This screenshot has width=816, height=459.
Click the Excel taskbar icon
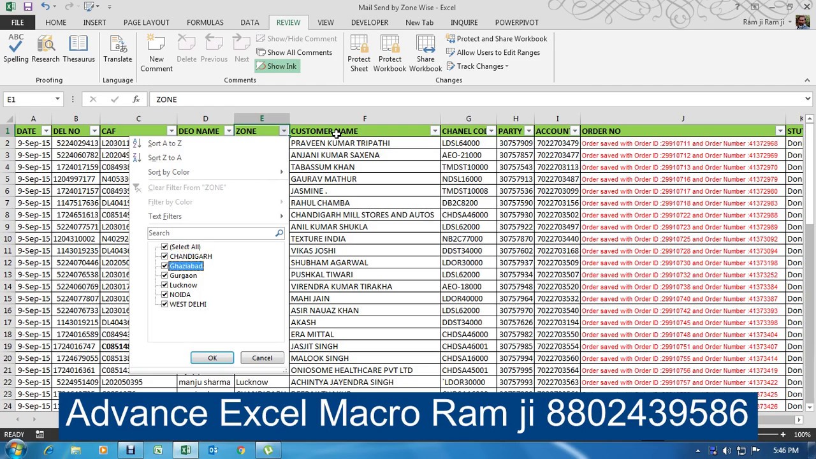coord(186,451)
